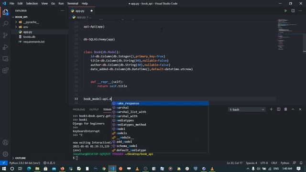Open the Edit menu

click(20, 3)
